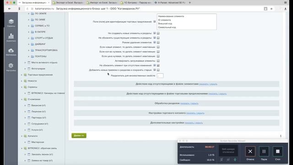Expand the В ЛАГЕРЕ folder arrow
The image size is (293, 165).
28,32
